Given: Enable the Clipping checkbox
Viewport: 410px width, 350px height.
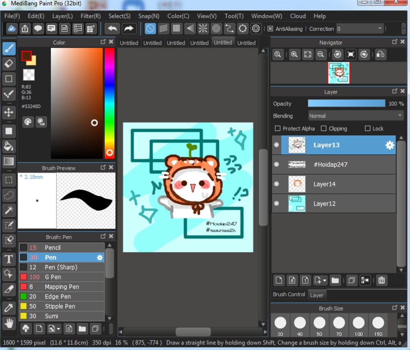Looking at the screenshot, I should click(324, 128).
